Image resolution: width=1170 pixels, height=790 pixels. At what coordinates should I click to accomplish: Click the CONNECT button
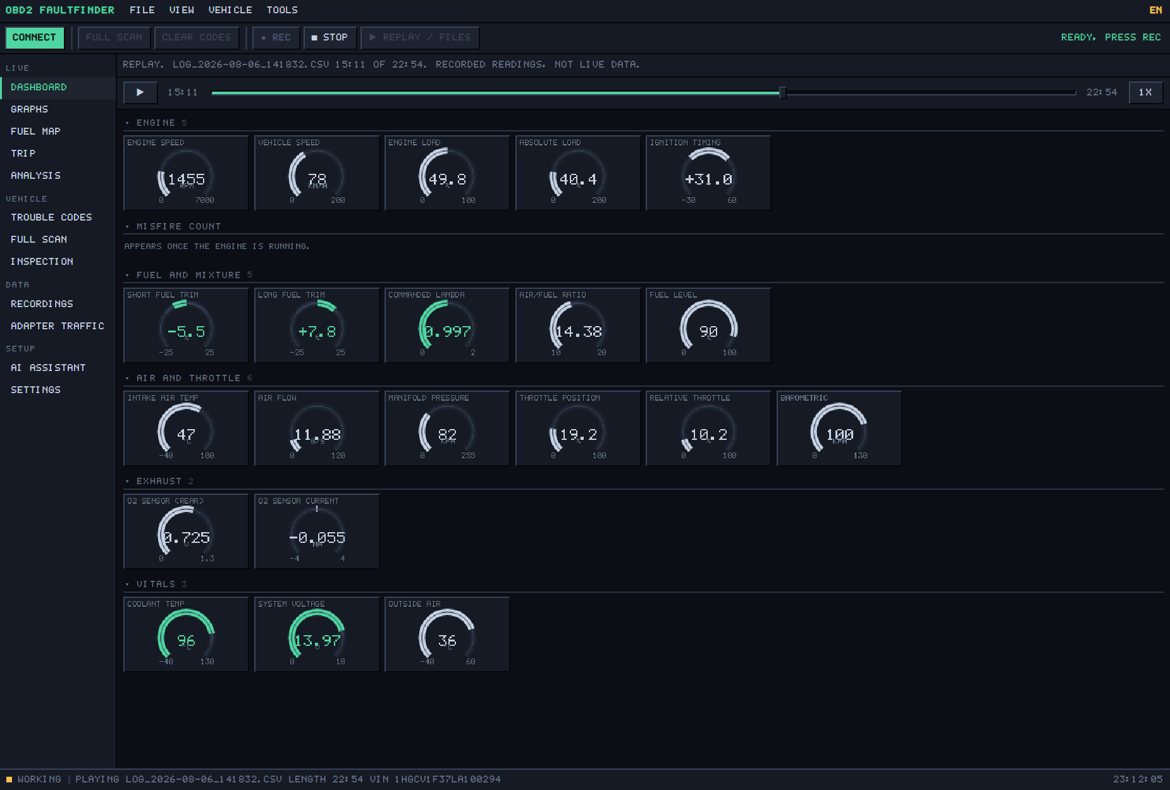coord(34,37)
